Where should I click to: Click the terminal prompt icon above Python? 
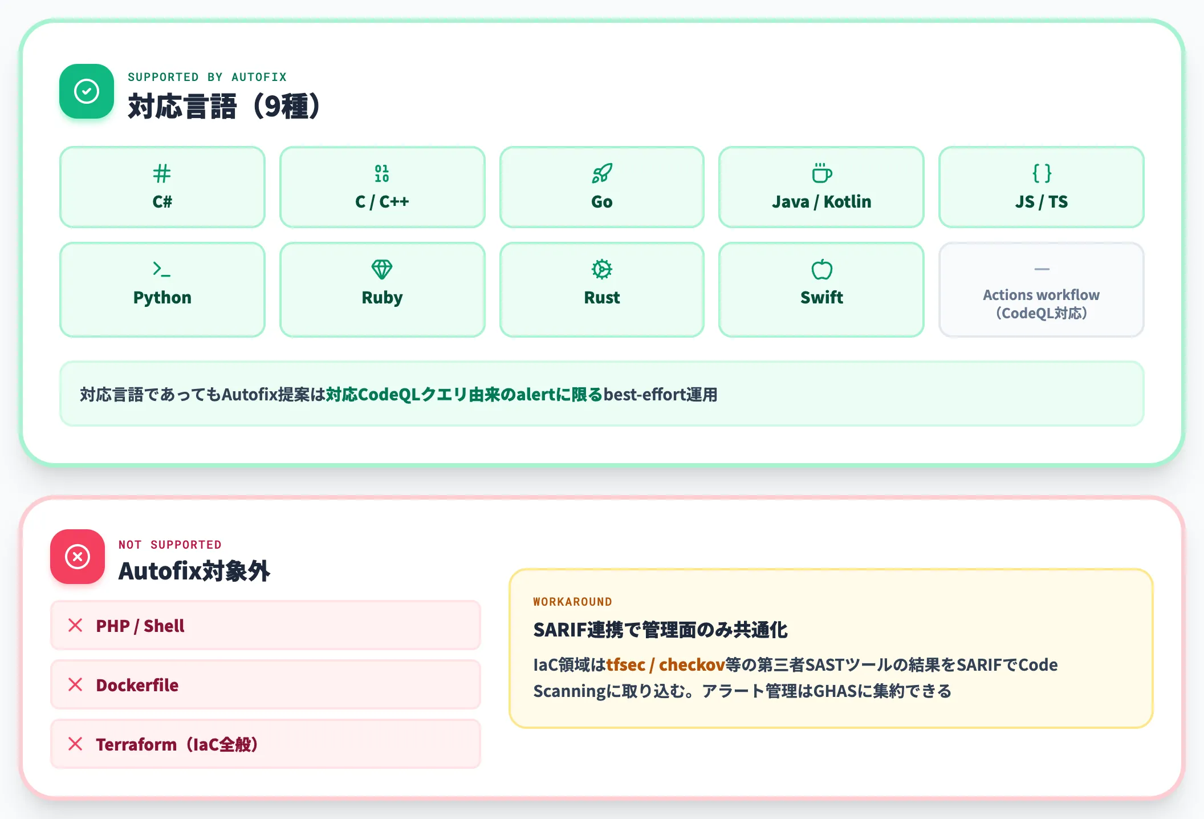pos(162,269)
